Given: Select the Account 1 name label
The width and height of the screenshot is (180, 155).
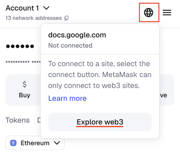Looking at the screenshot, I should point(22,8).
